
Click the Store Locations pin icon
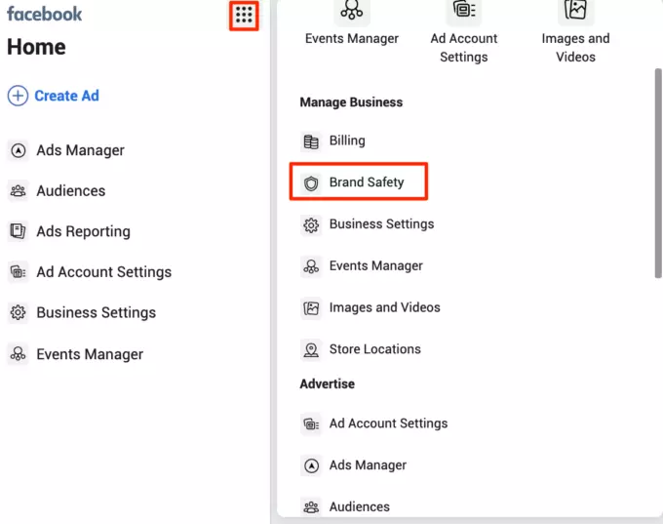coord(311,349)
